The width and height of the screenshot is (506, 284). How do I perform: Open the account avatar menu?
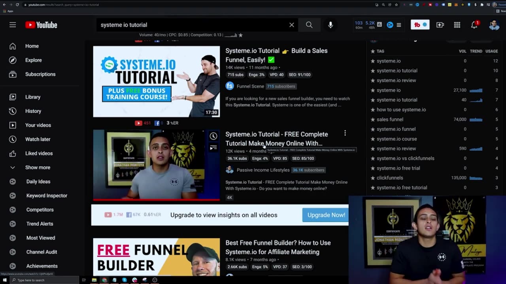coord(494,25)
